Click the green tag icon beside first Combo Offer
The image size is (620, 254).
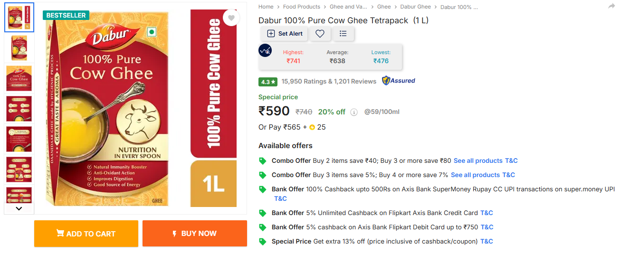click(262, 160)
